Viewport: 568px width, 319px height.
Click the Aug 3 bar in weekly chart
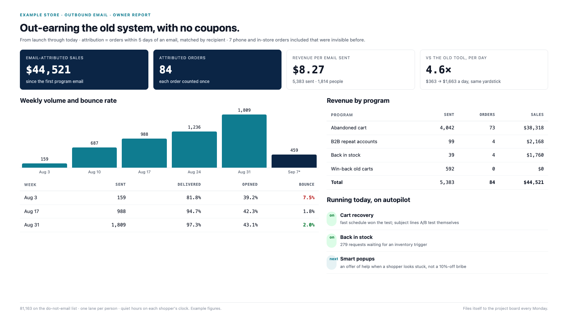44,166
